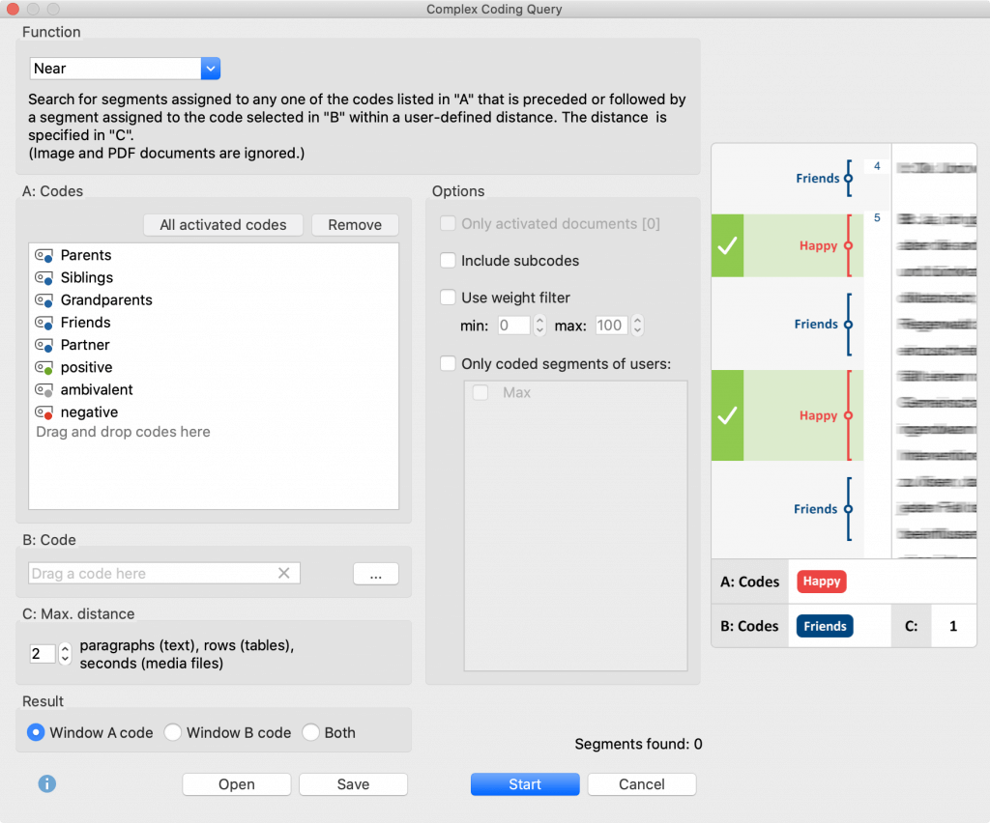Open the blue info help icon
Viewport: 990px width, 823px height.
coord(46,783)
